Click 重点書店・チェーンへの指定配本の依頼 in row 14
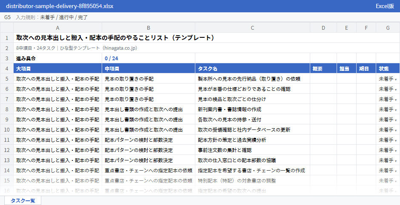 tap(149, 171)
